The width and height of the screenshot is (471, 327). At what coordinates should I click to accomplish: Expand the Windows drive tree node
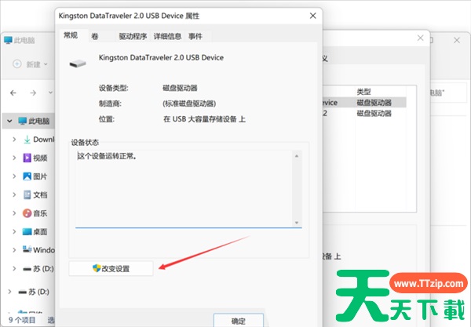pos(14,250)
